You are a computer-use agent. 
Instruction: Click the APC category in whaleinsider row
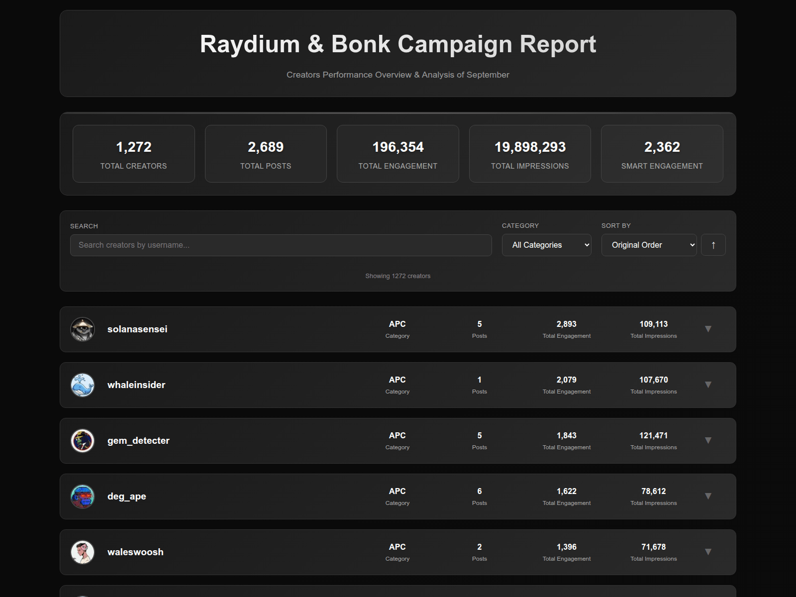pyautogui.click(x=398, y=380)
